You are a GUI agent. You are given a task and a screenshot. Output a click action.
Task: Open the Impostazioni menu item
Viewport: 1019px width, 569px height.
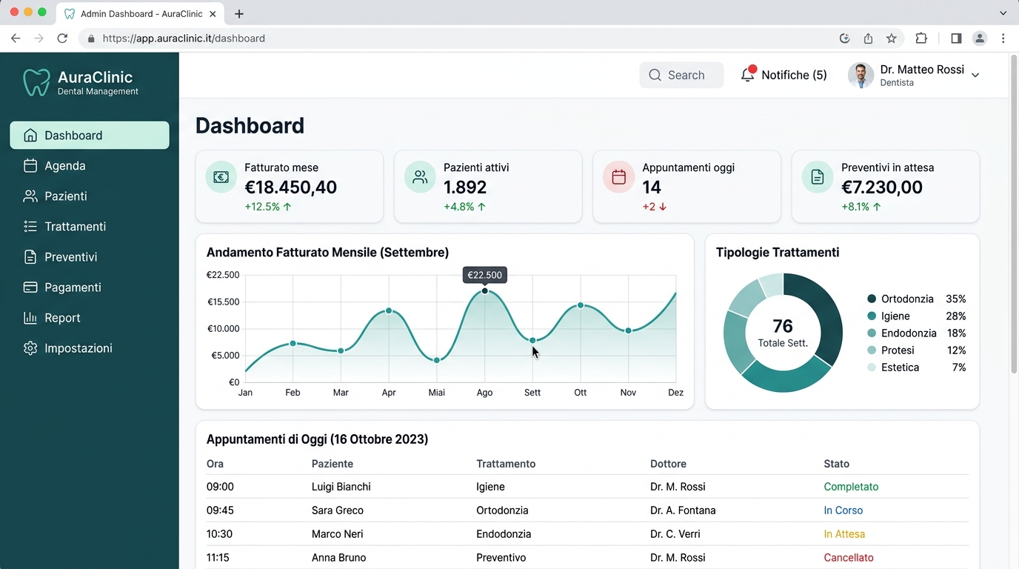point(90,348)
